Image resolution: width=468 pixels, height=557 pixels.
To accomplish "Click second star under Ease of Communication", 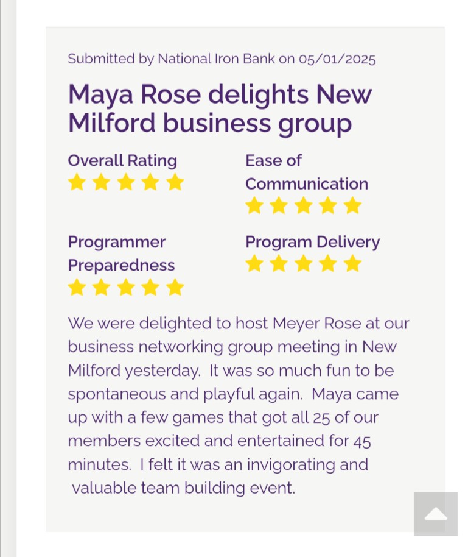I will (279, 206).
